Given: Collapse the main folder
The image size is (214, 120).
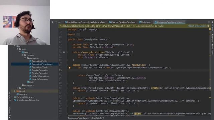Looking at the screenshot, I should (17, 49).
